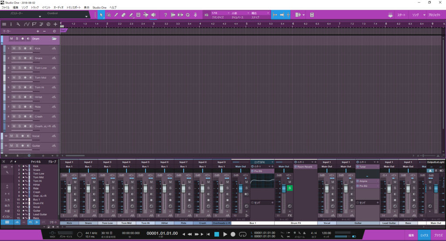
Task: Select the Eraser tool
Action: click(x=123, y=15)
